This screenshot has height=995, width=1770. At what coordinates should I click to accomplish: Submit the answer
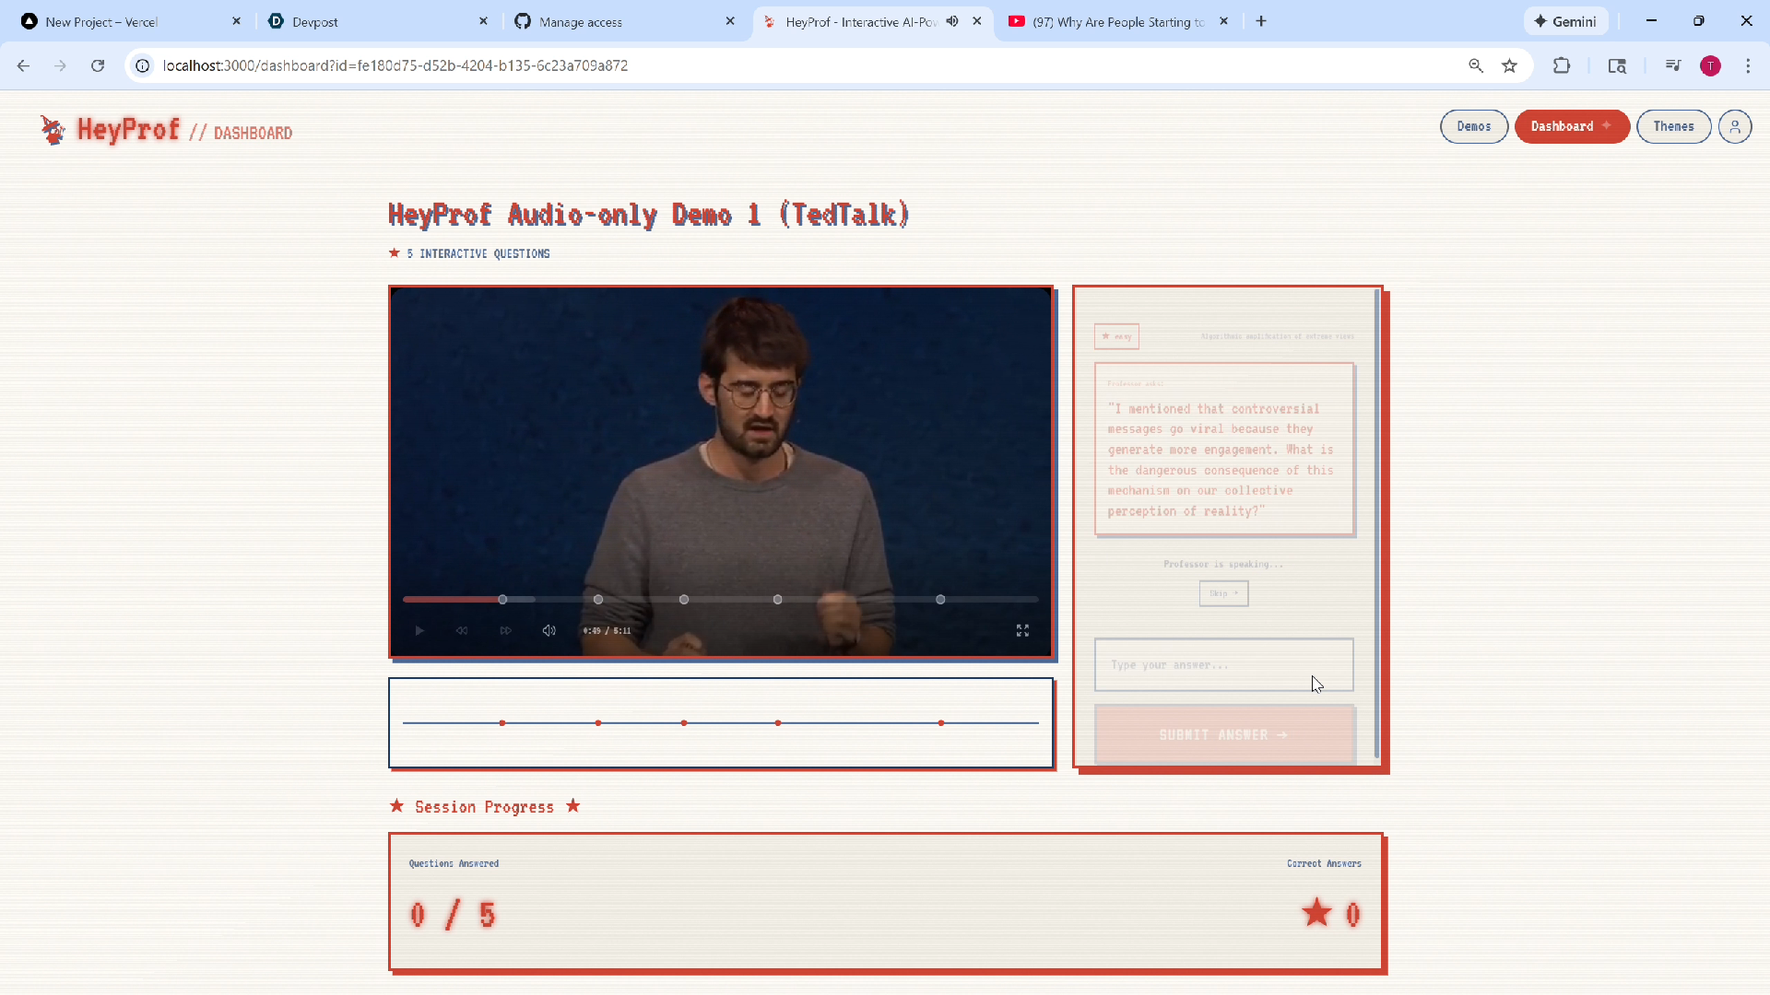coord(1223,735)
